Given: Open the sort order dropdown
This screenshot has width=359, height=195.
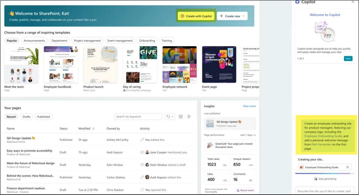Looking at the screenshot, I should pos(170,116).
